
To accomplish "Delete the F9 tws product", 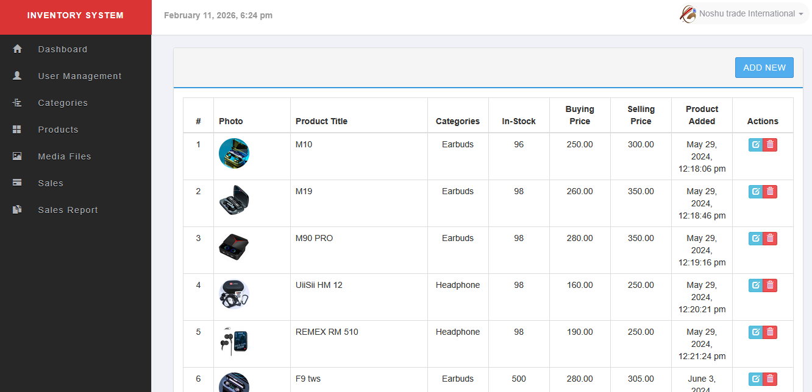I will click(770, 379).
